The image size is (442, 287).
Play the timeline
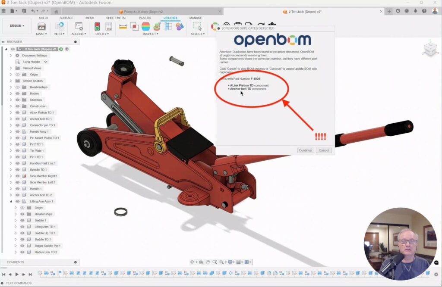click(x=17, y=274)
